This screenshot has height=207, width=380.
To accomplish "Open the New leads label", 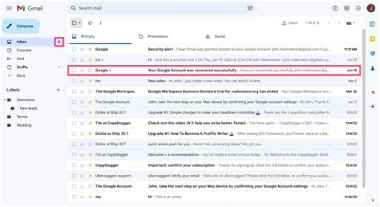I will pos(28,108).
